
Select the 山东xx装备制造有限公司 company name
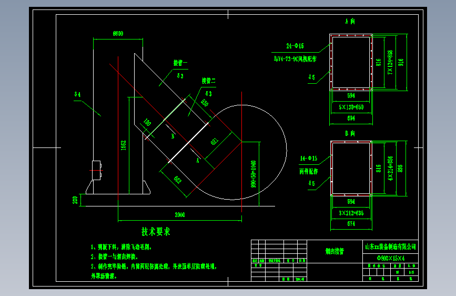(391, 247)
